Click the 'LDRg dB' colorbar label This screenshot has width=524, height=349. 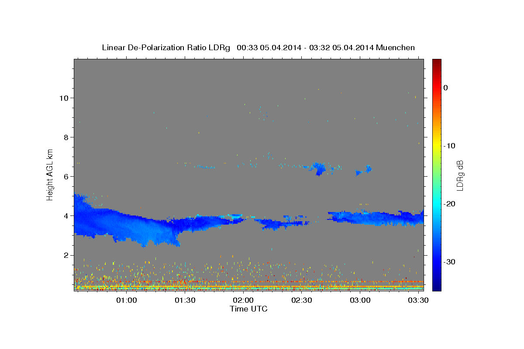(x=460, y=175)
